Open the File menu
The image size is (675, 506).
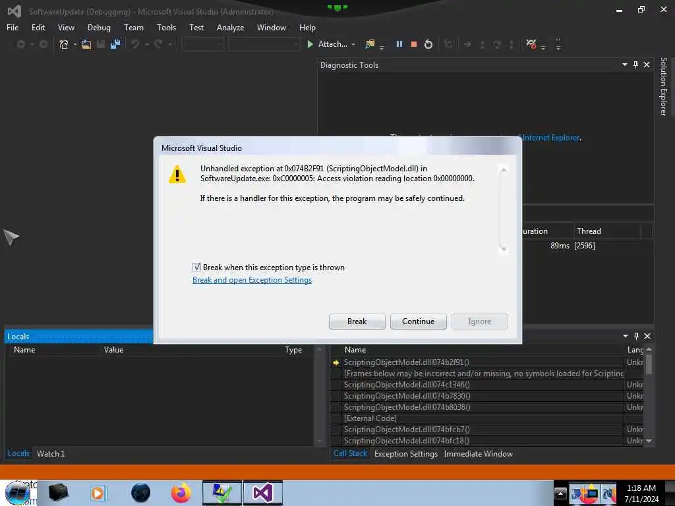click(x=13, y=28)
